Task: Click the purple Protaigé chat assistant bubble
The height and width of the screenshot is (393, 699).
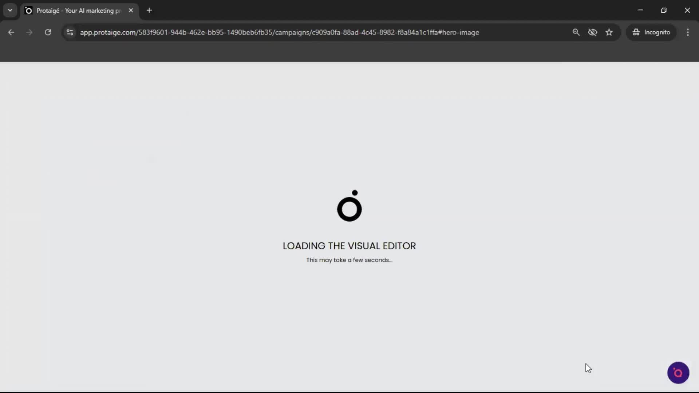Action: coord(678,373)
